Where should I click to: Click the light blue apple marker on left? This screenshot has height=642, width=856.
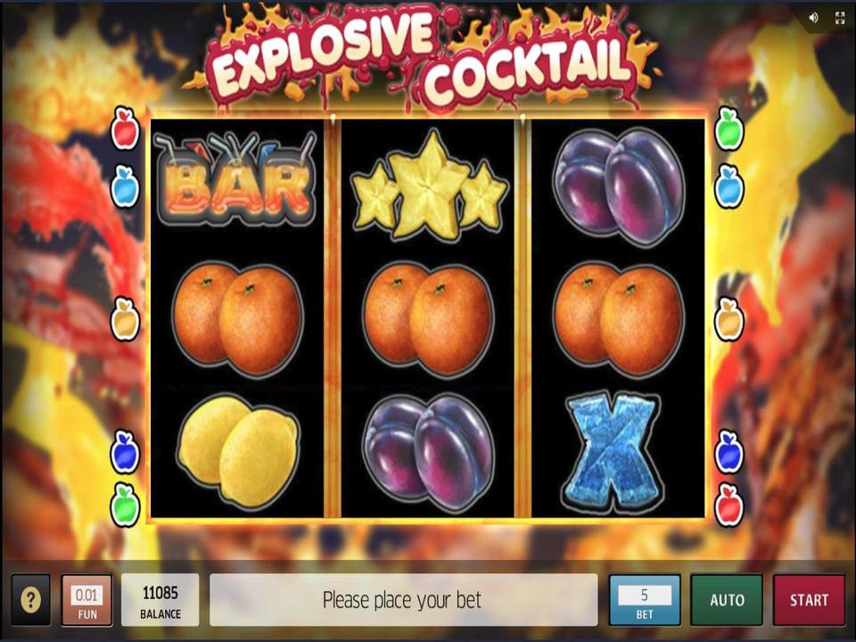126,186
